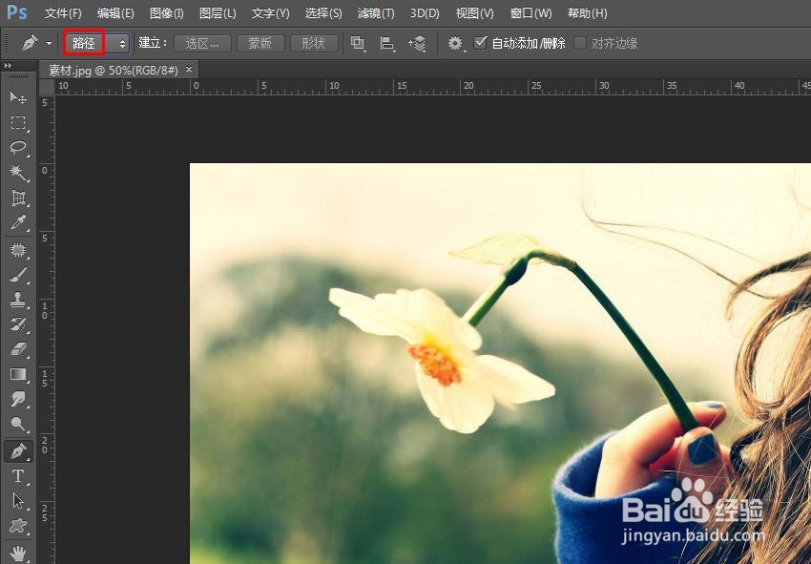Click the Photoshop Ps logo
The image size is (811, 564).
[x=16, y=11]
